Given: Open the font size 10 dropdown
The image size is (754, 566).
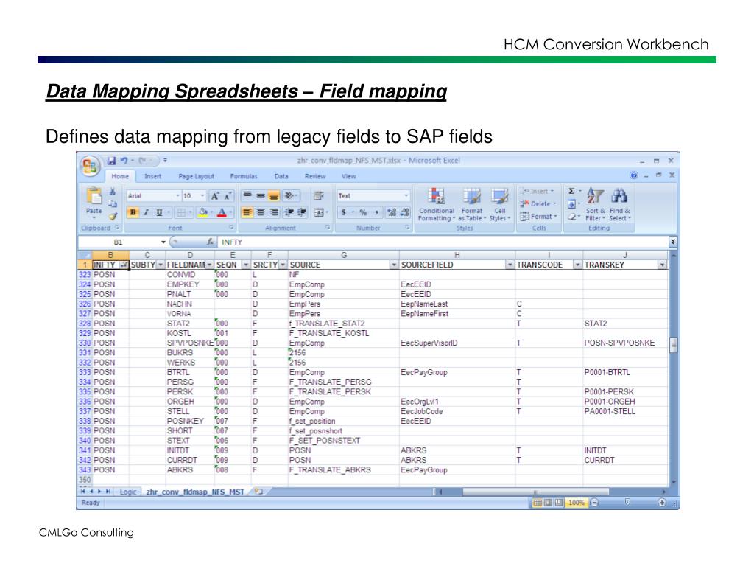Looking at the screenshot, I should click(202, 195).
